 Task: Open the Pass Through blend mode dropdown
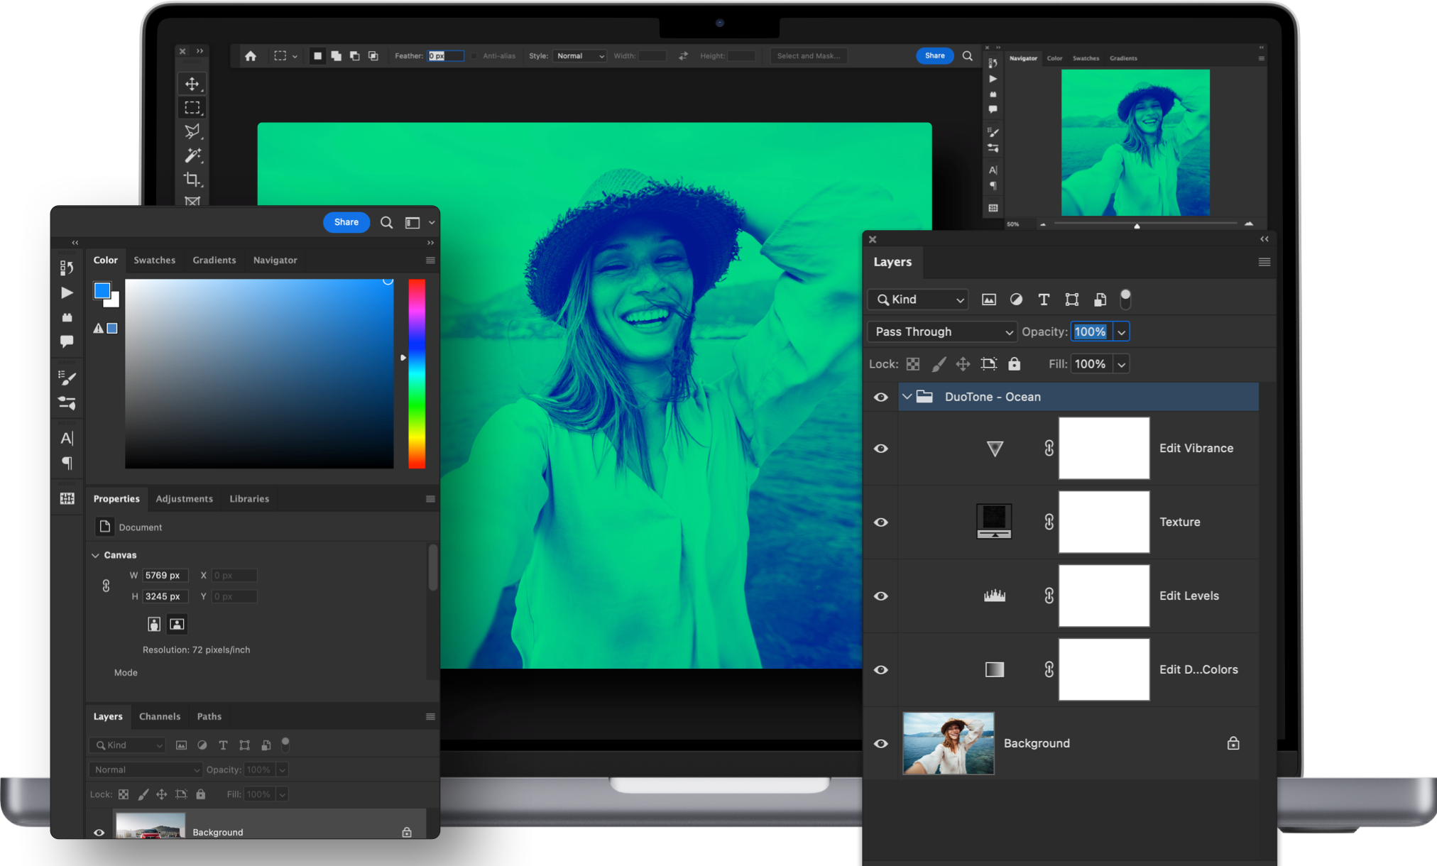tap(941, 331)
